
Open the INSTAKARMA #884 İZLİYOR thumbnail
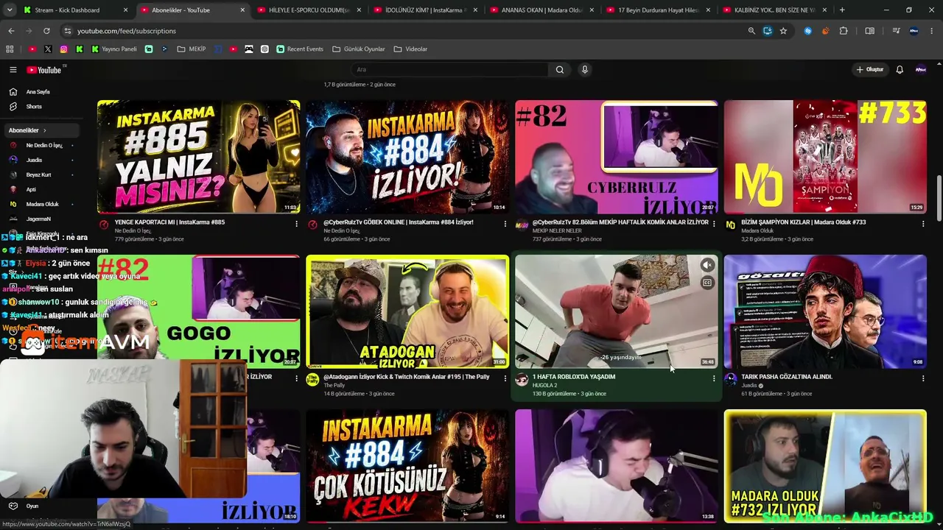[407, 157]
